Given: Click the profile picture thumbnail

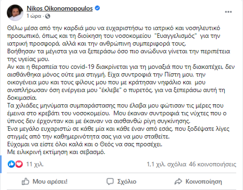Looking at the screenshot, I should 14,12.
